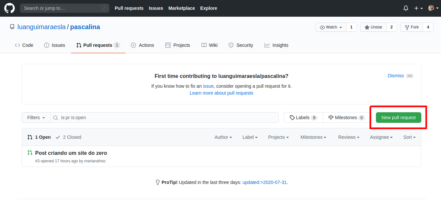441x200 pixels.
Task: Open the Labels button with tag icon
Action: (303, 118)
